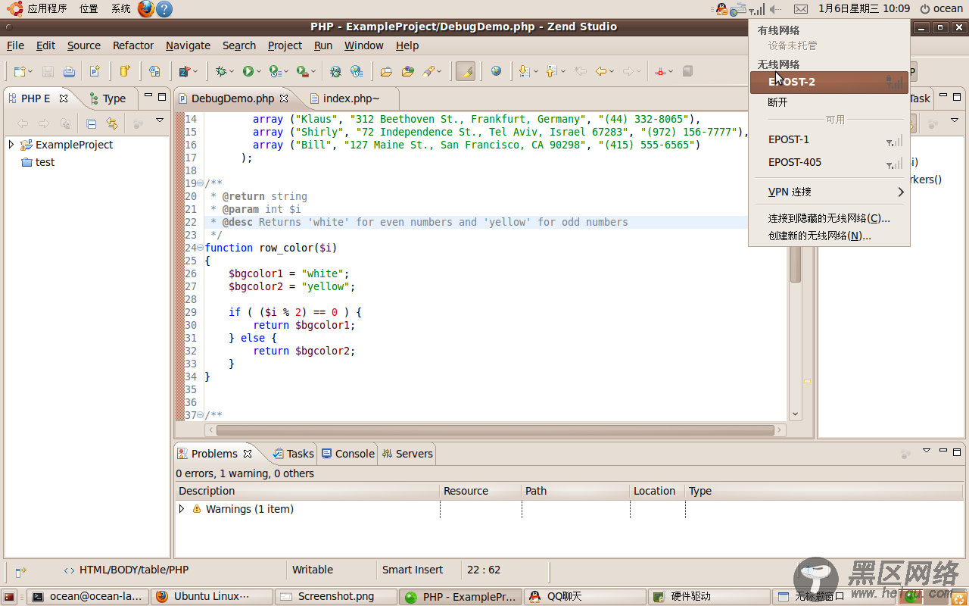The image size is (969, 606).
Task: Connect to EPOST-405 wireless network
Action: coord(829,162)
